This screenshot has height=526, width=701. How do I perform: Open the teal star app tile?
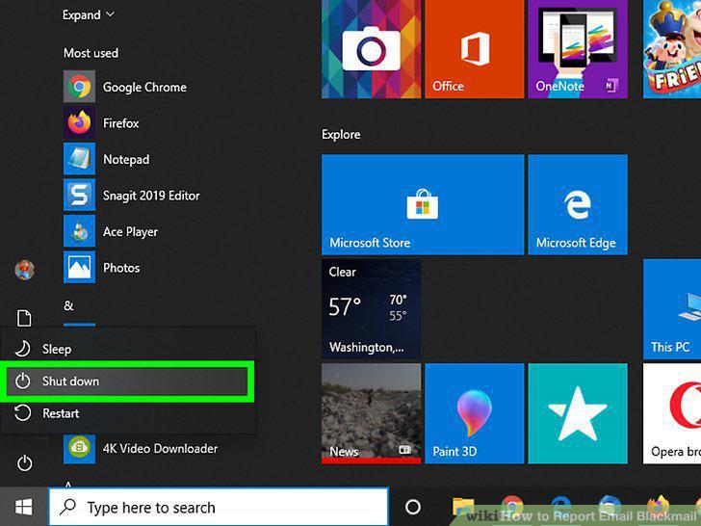[x=578, y=413]
